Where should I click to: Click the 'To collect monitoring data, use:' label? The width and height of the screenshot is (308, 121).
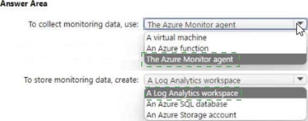(x=84, y=24)
